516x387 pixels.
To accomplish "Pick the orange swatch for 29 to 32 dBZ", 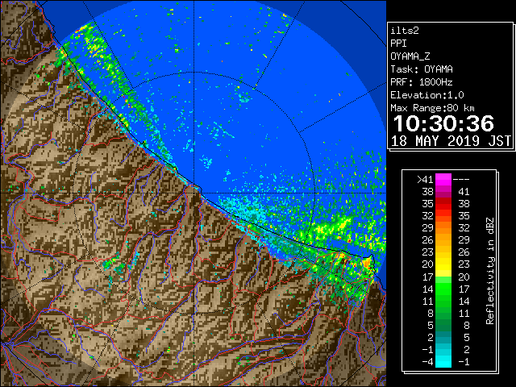I will pos(443,228).
